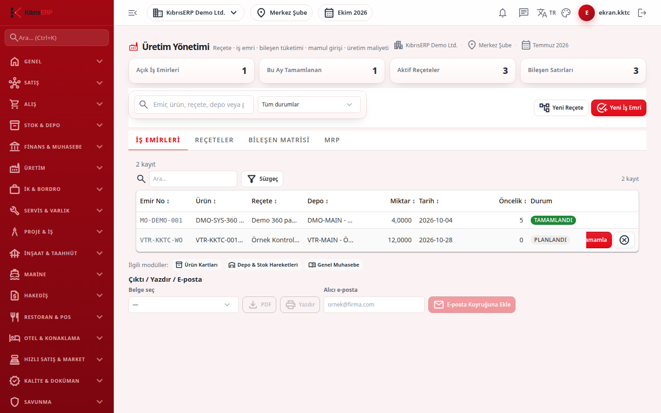Focus the Alıcı e-posta input field

point(374,305)
